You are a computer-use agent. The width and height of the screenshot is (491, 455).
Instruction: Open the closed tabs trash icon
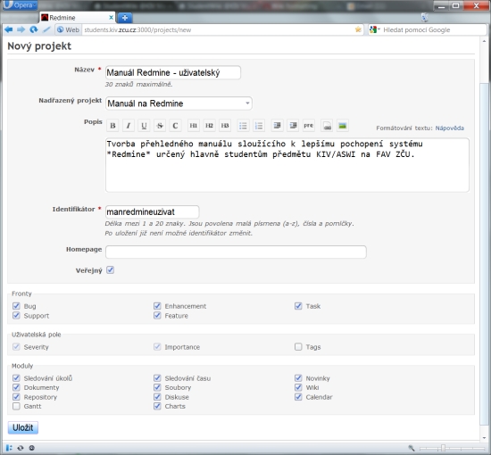425,17
